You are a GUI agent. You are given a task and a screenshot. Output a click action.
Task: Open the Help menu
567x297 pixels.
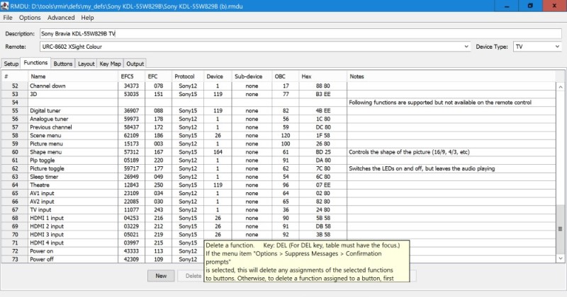coord(87,17)
